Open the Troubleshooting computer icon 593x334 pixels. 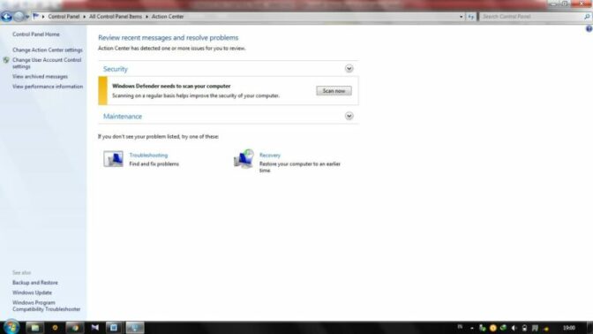pyautogui.click(x=113, y=159)
